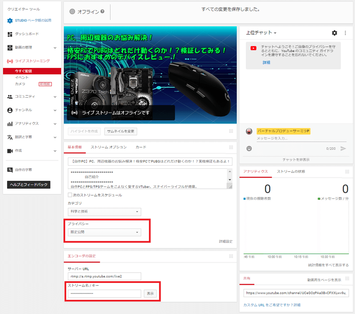Click description scrollbar up arrow
Image resolution: width=355 pixels, height=314 pixels.
(230, 171)
